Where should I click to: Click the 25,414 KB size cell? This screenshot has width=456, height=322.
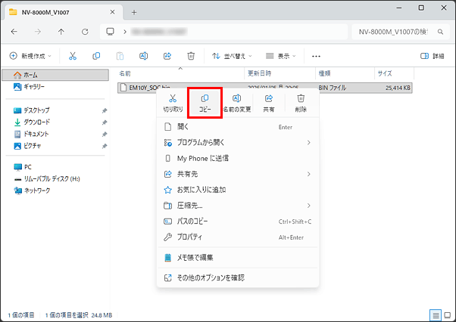click(398, 88)
